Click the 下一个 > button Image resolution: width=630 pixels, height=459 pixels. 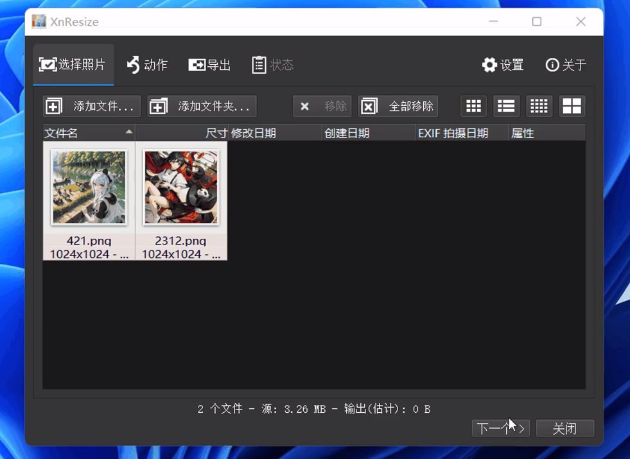point(501,428)
